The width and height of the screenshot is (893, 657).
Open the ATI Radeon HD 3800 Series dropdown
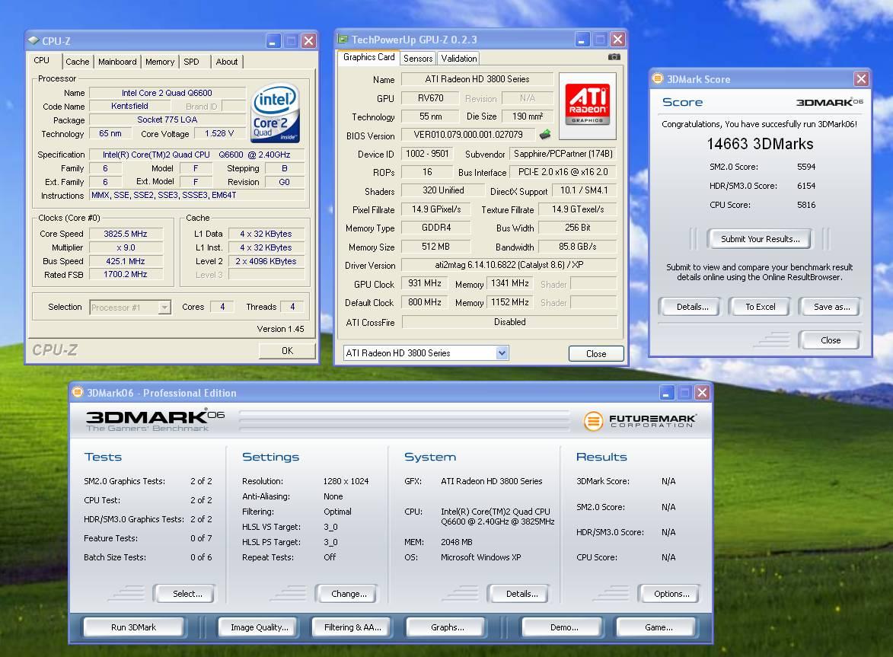click(502, 353)
